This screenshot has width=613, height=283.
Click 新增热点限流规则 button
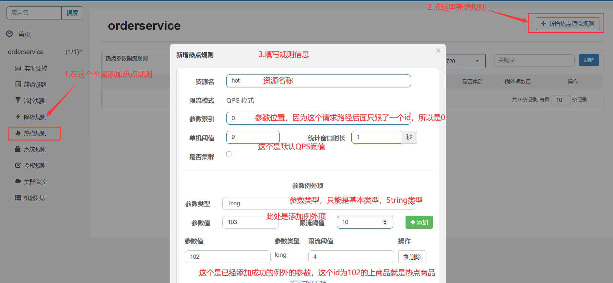(x=567, y=24)
